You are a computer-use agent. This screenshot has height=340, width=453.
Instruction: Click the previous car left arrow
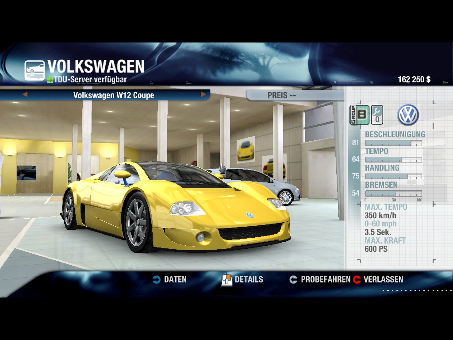25,95
